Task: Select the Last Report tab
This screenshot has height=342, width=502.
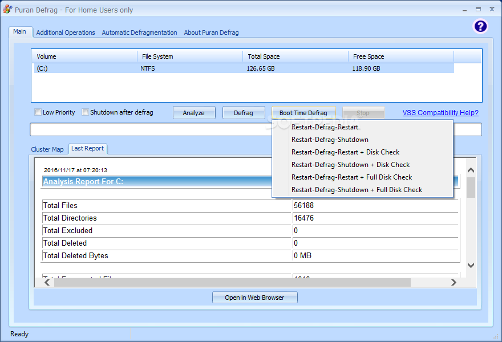Action: coord(87,148)
